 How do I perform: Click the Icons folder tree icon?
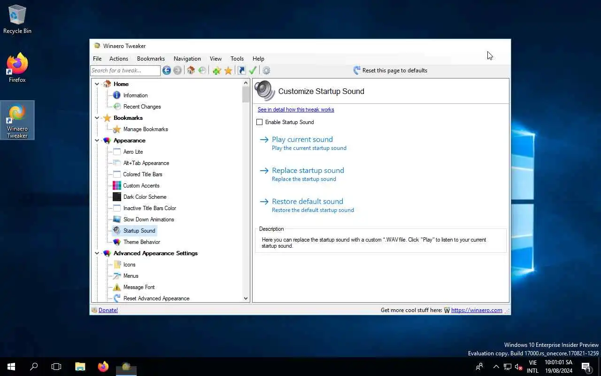tap(117, 265)
